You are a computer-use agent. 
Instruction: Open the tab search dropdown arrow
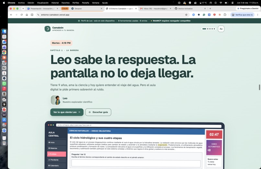pyautogui.click(x=23, y=8)
